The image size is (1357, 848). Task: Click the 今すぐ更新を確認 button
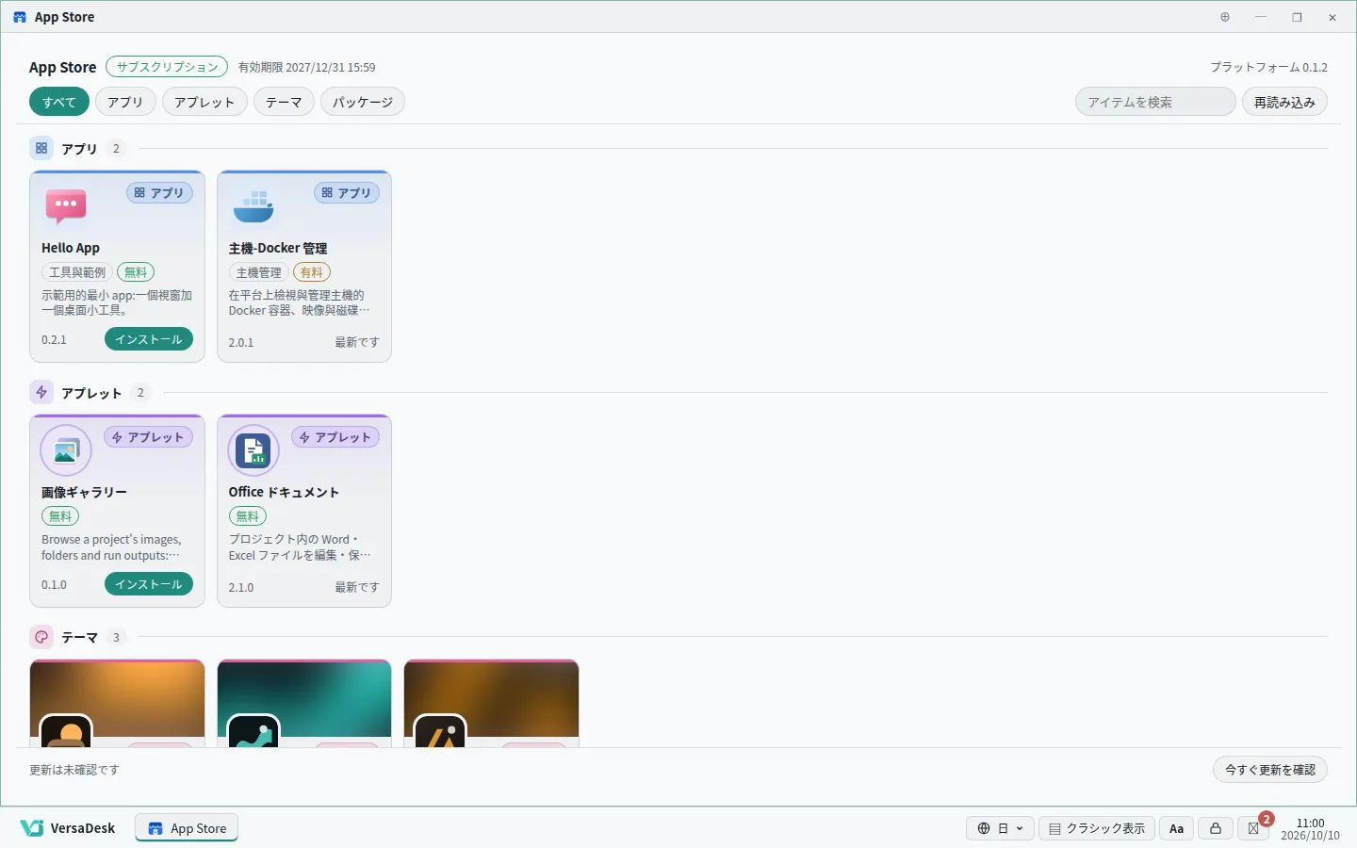coord(1270,770)
